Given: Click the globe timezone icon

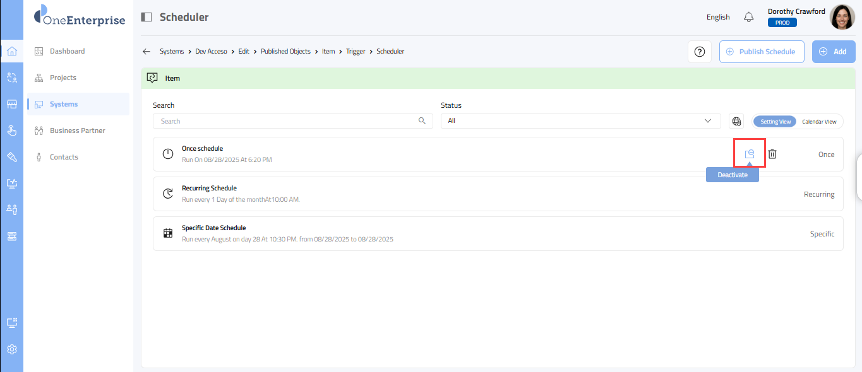Looking at the screenshot, I should pos(736,121).
